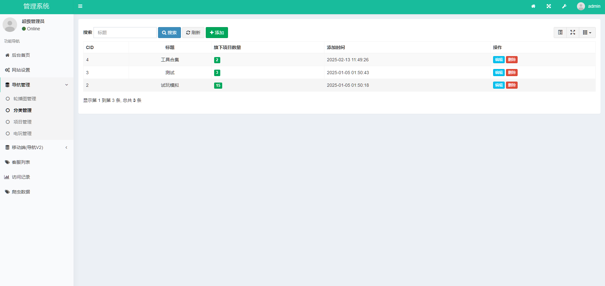Open 轮播图管理 submenu item
The width and height of the screenshot is (605, 286).
click(25, 99)
